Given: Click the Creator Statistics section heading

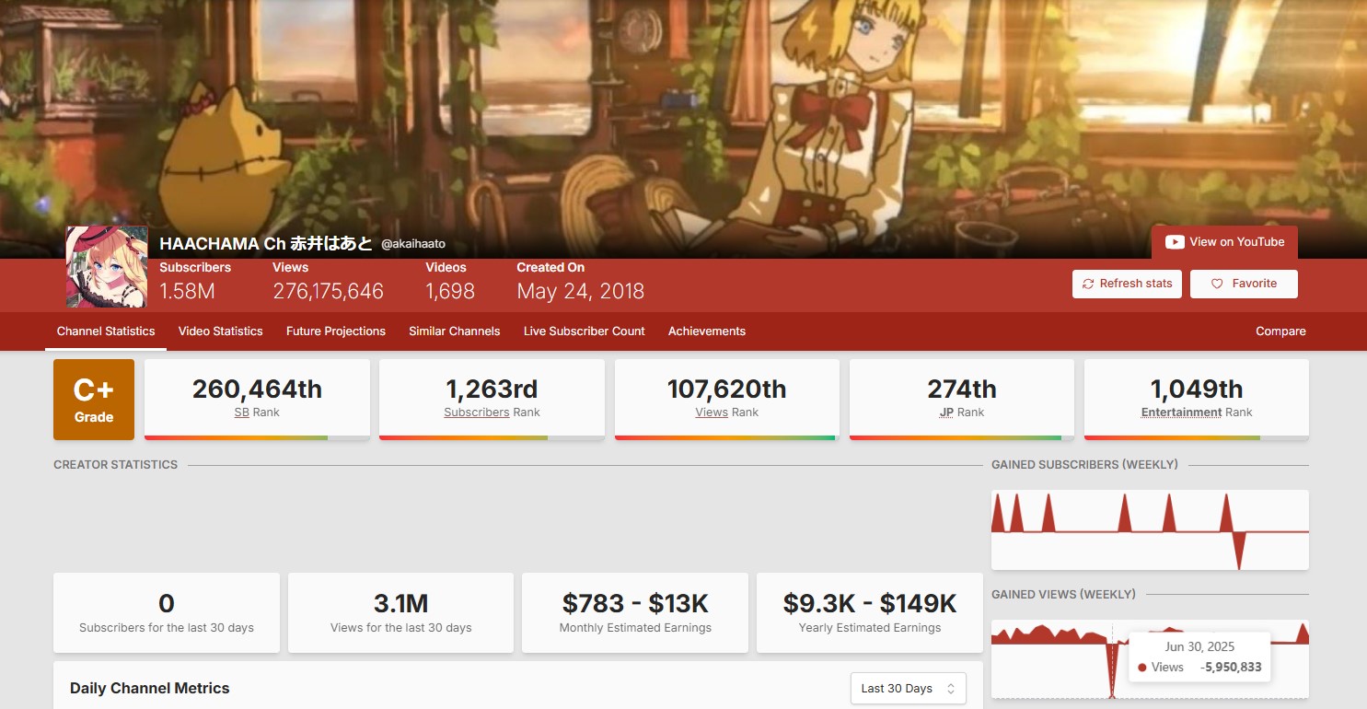Looking at the screenshot, I should [116, 465].
